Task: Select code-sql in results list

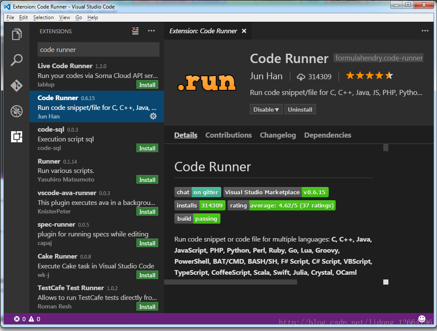Action: pyautogui.click(x=97, y=138)
